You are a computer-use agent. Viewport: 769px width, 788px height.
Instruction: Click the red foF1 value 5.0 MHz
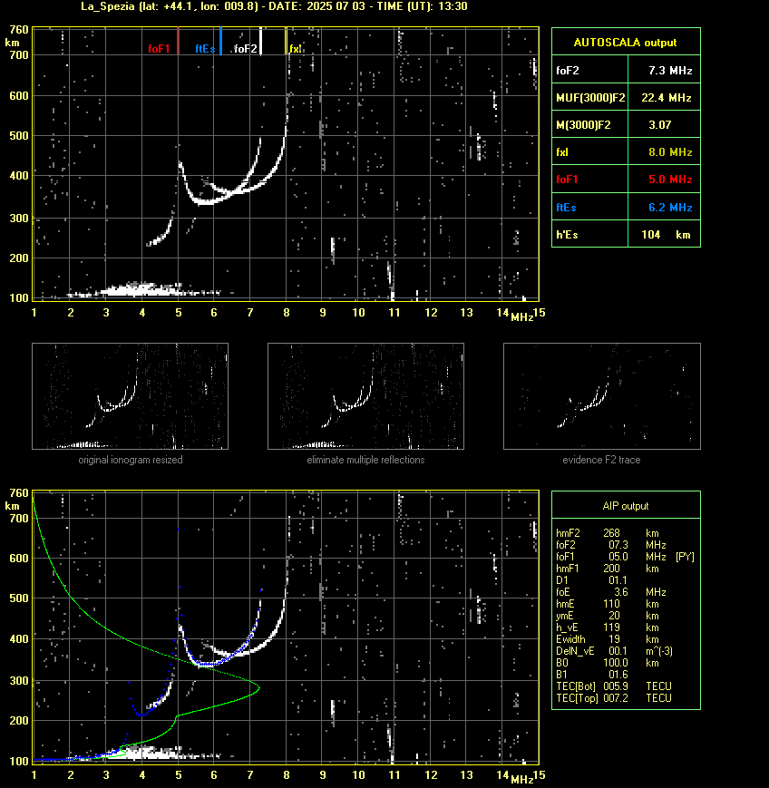tap(670, 180)
